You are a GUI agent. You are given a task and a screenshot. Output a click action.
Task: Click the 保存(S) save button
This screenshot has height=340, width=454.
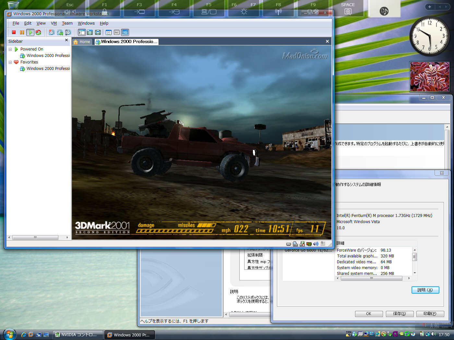coord(400,314)
